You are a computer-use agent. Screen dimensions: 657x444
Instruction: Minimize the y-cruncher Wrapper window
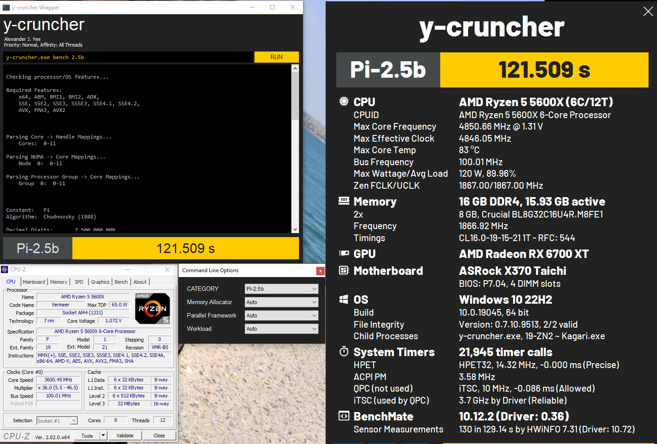[x=252, y=7]
